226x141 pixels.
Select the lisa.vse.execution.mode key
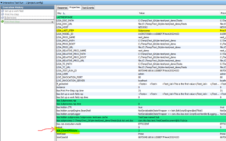point(69,124)
